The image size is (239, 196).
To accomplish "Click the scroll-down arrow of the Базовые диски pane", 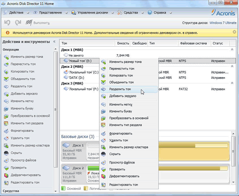I will point(233,182).
